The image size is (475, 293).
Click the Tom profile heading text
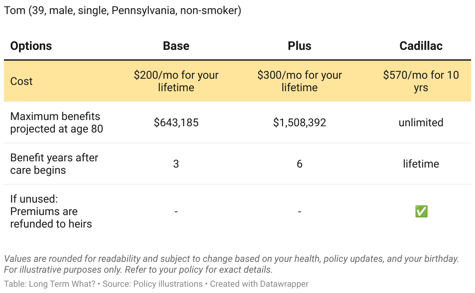point(122,11)
